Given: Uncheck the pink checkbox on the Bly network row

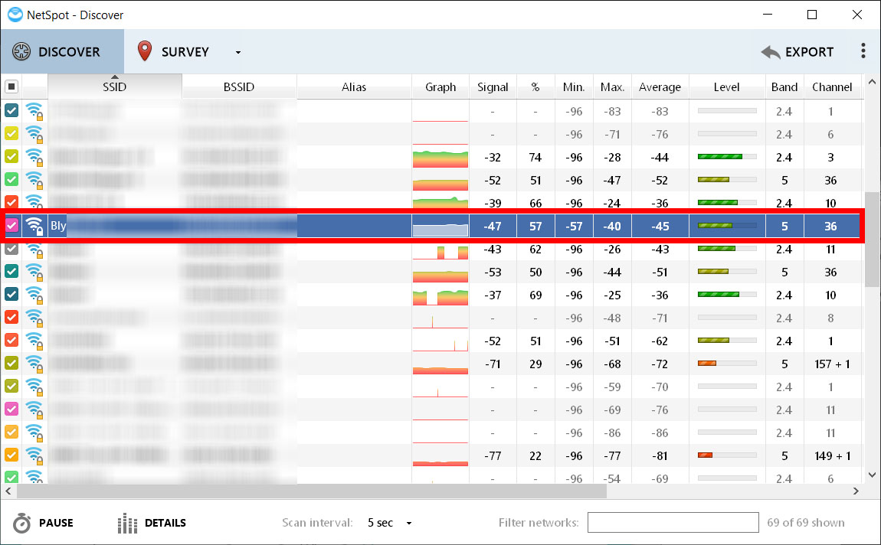Looking at the screenshot, I should click(x=11, y=227).
